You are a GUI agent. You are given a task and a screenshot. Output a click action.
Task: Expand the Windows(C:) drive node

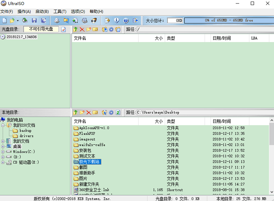tap(3, 152)
